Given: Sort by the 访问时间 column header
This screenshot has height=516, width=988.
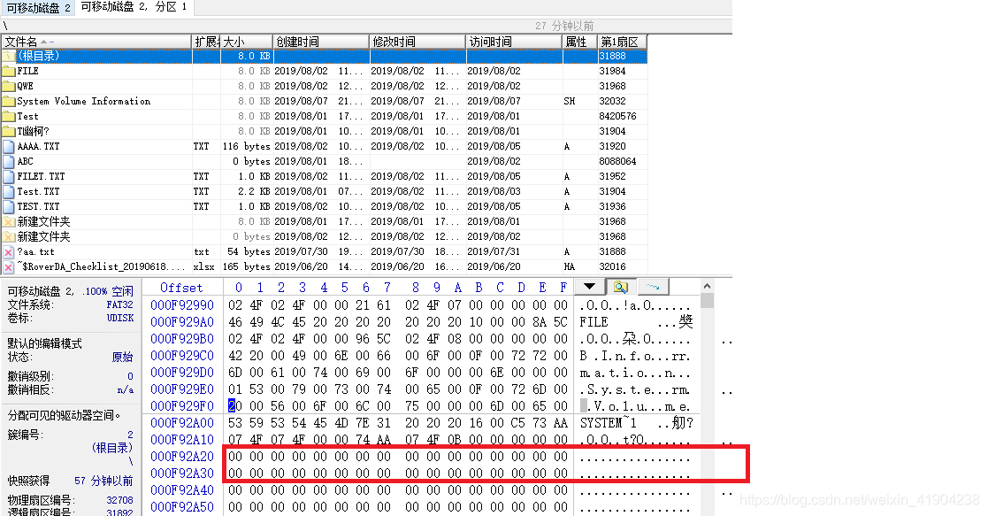Looking at the screenshot, I should pyautogui.click(x=514, y=42).
